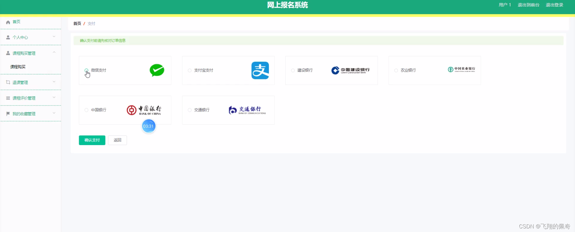Click the 返回 button

(117, 140)
